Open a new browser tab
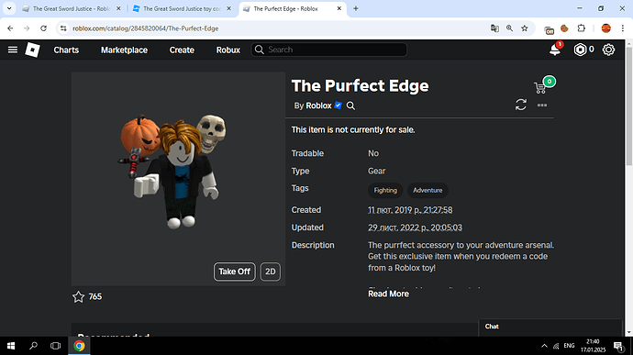The height and width of the screenshot is (355, 633). point(356,8)
